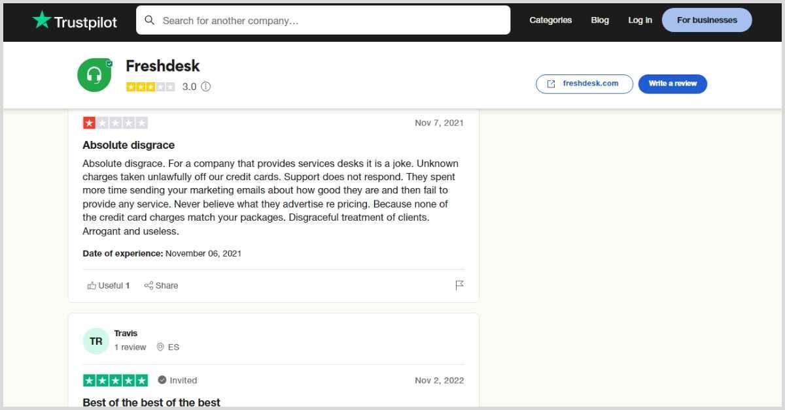
Task: Click Travis's TR avatar circle
Action: tap(96, 341)
